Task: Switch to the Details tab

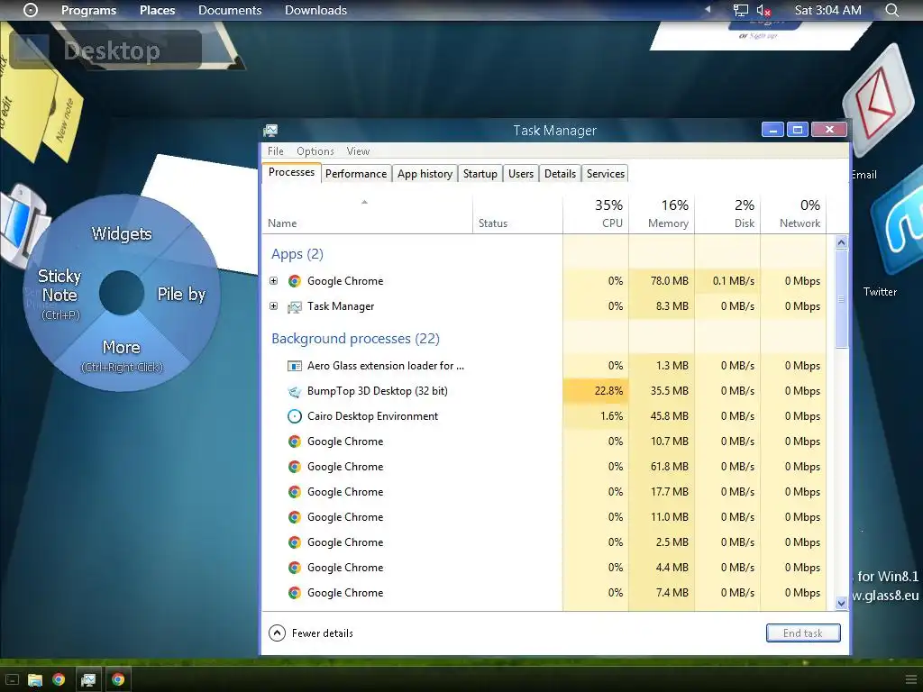Action: tap(560, 174)
